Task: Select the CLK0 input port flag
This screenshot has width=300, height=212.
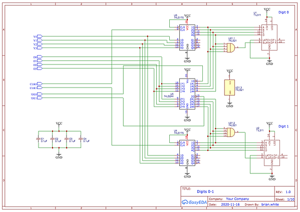Action: tap(40, 83)
